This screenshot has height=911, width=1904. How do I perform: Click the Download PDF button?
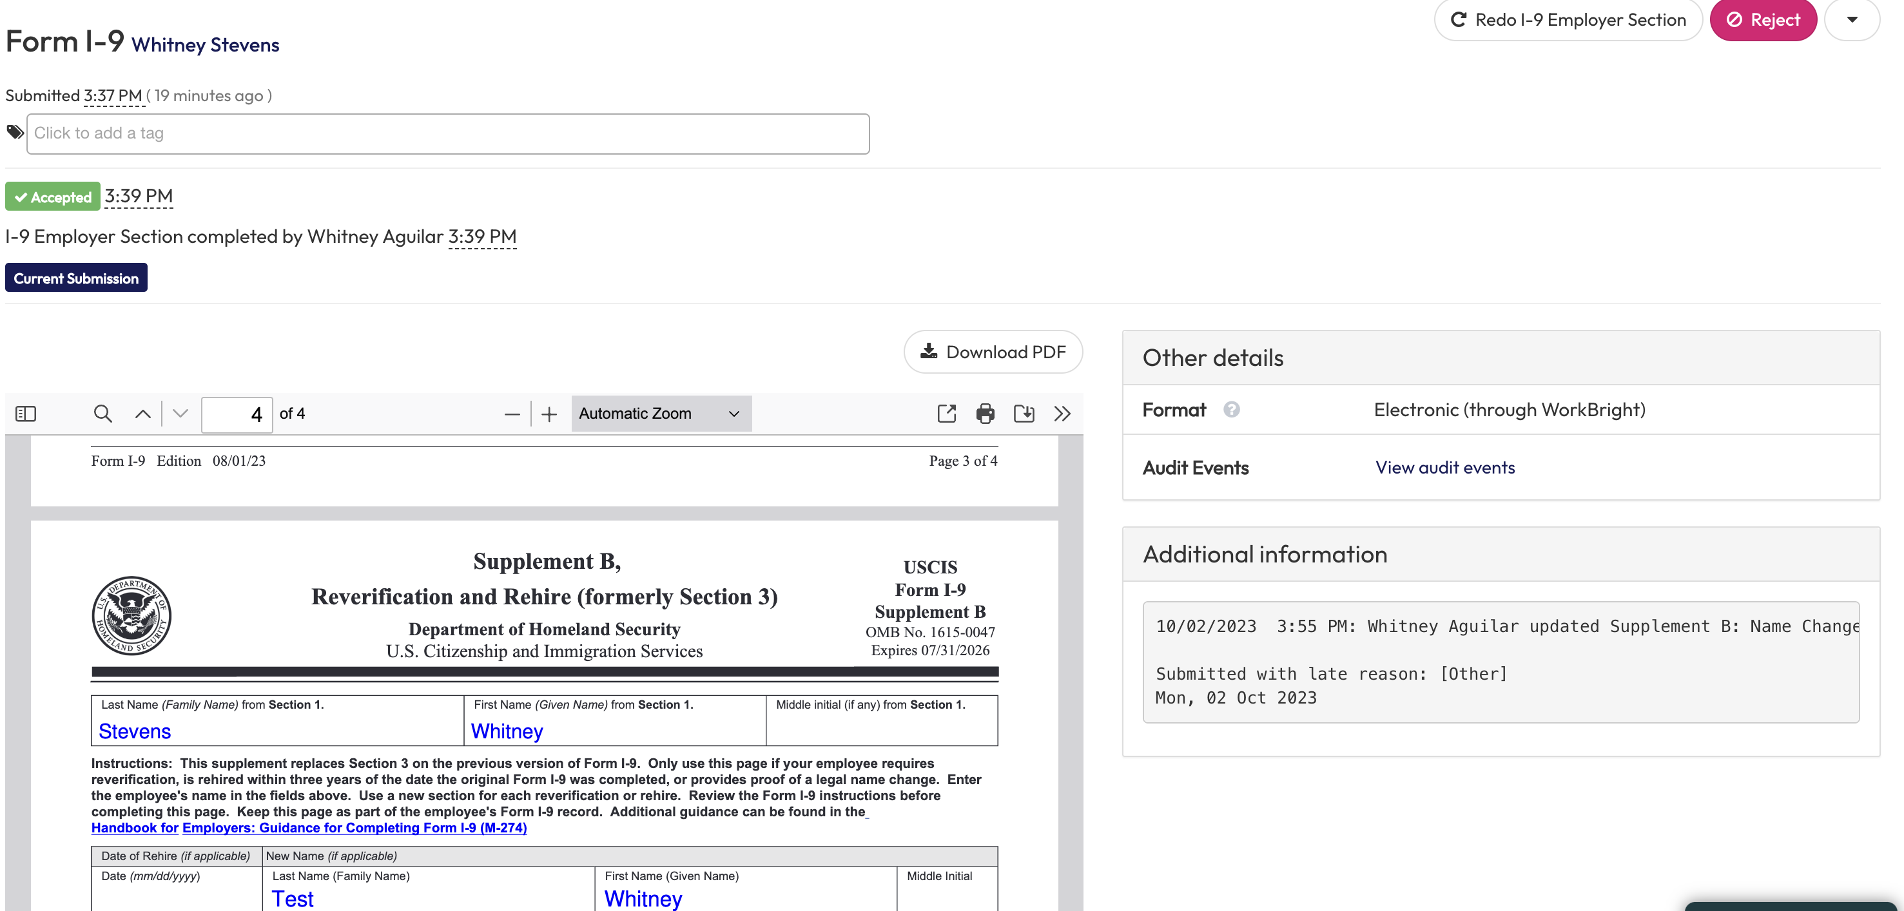(993, 352)
